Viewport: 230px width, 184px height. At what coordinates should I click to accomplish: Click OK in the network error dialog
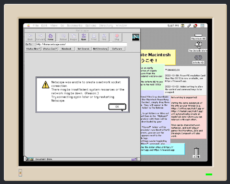117,107
